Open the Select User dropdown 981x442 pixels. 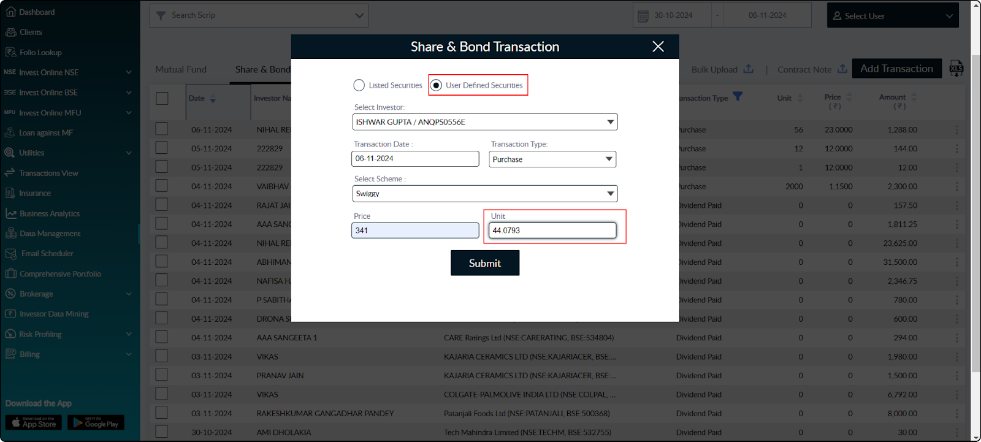[x=893, y=15]
